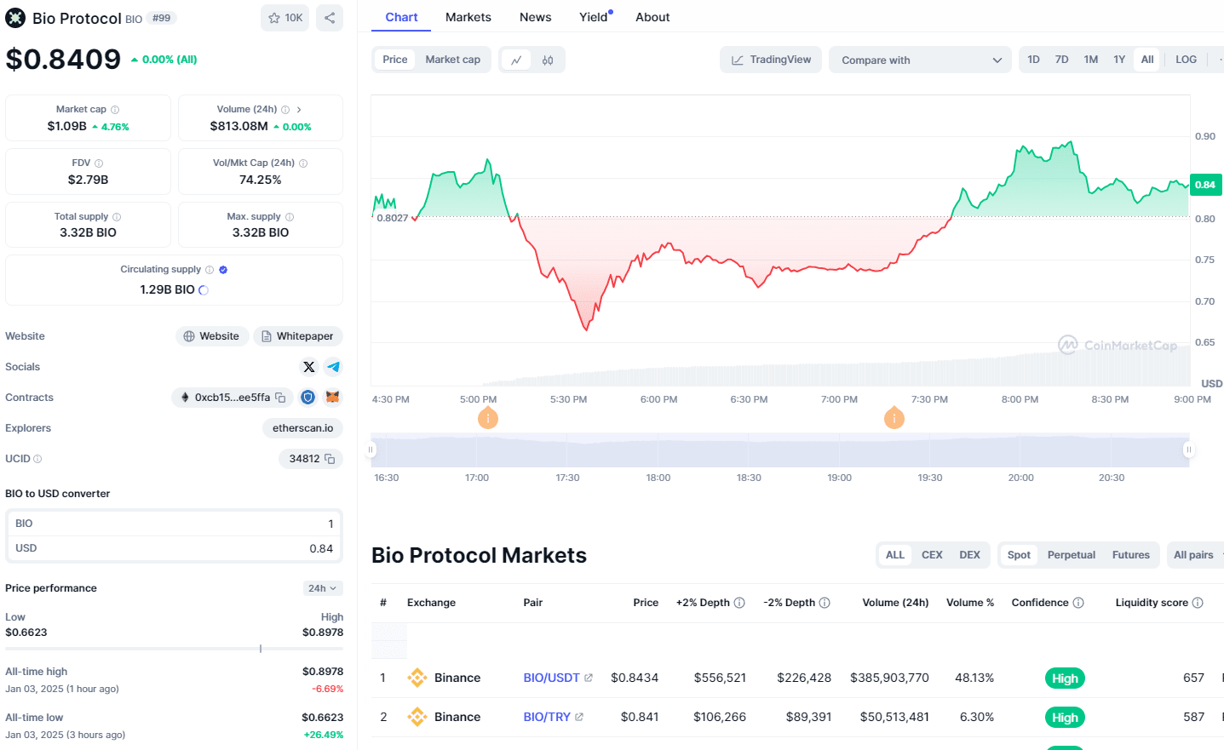Image resolution: width=1224 pixels, height=750 pixels.
Task: Open the share icon button
Action: pyautogui.click(x=330, y=18)
